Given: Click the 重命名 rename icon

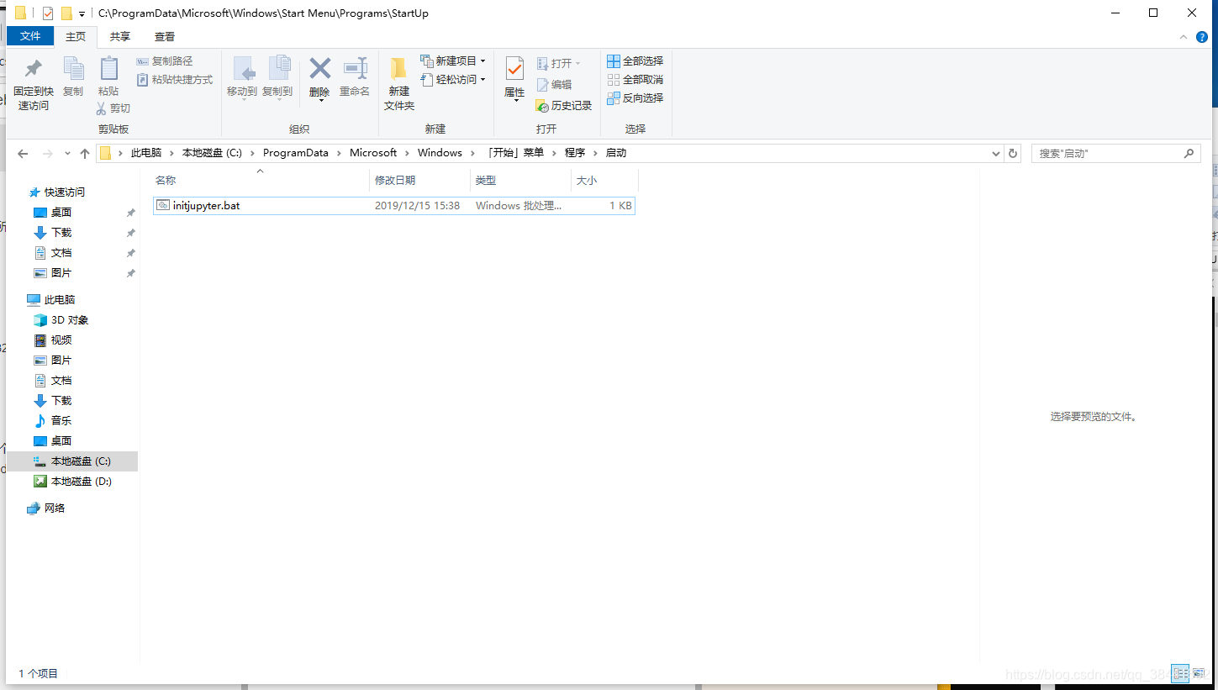Looking at the screenshot, I should point(355,68).
